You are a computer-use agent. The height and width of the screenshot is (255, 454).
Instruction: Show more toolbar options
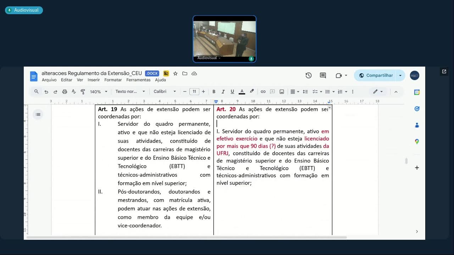(353, 91)
